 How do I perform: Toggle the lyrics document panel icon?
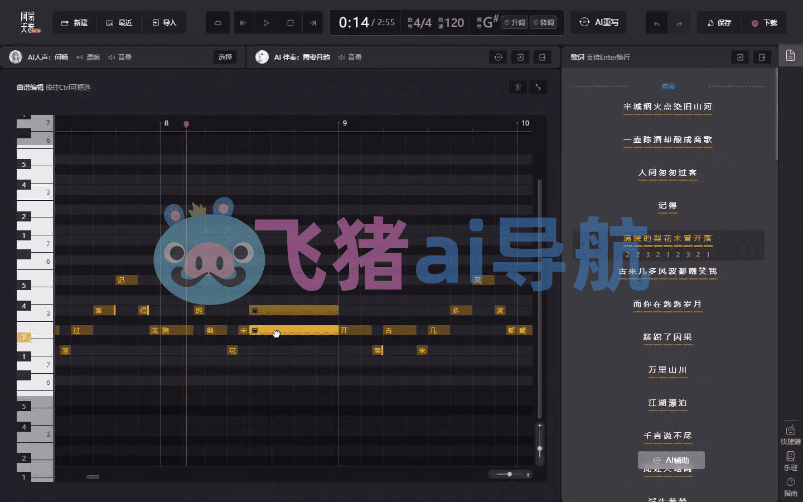(790, 56)
